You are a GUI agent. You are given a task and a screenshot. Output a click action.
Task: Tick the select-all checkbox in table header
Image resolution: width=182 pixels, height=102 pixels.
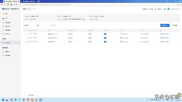[x=25, y=30]
